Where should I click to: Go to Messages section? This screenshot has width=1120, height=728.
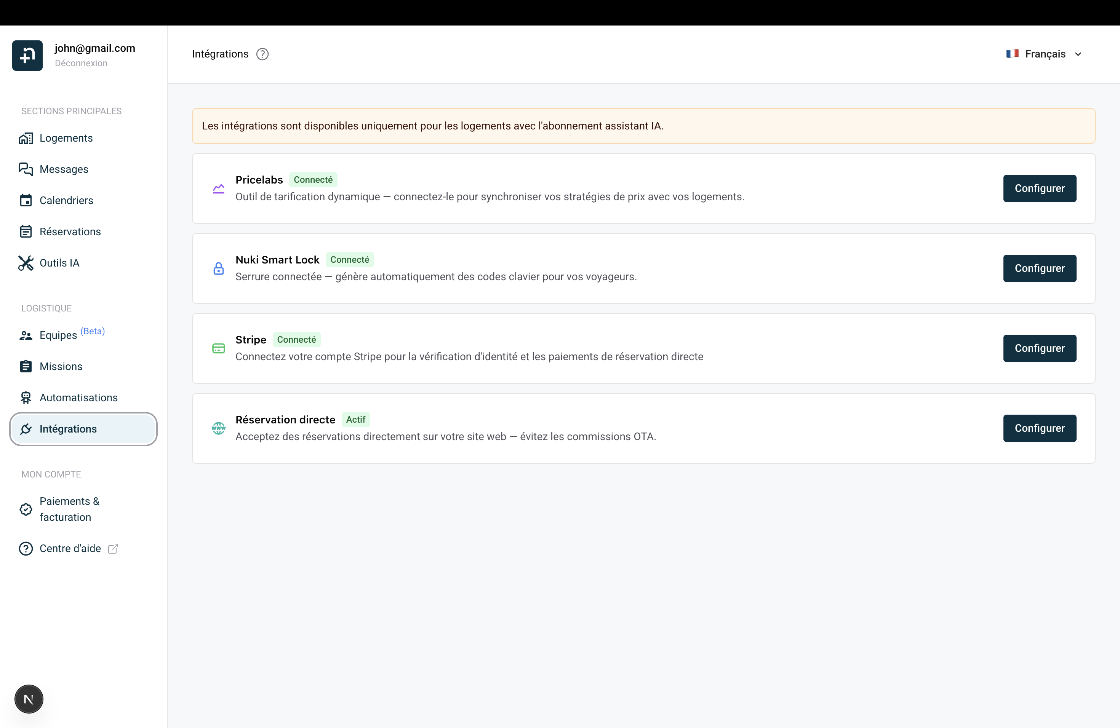[x=83, y=169]
